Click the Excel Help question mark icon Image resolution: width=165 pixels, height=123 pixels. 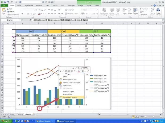[x=154, y=6]
